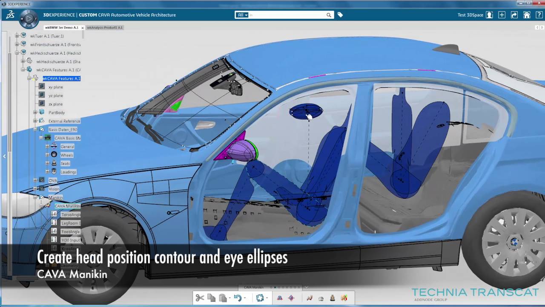Expand the External References node
This screenshot has width=545, height=307.
[35, 121]
